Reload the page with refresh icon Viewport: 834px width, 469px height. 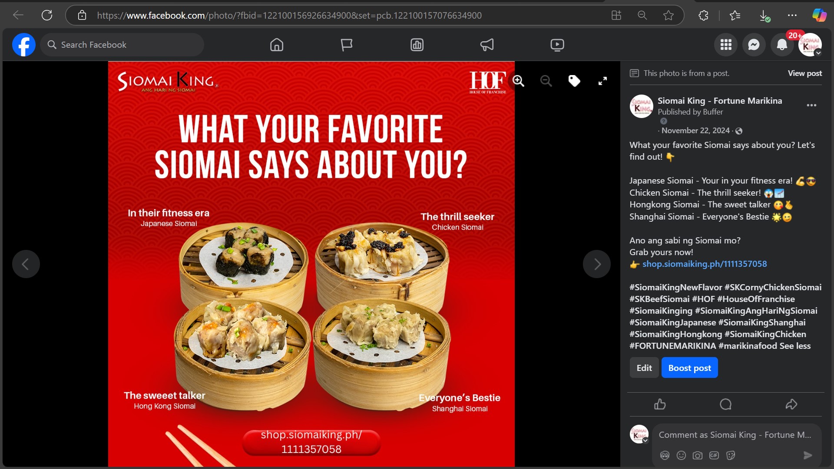point(47,15)
